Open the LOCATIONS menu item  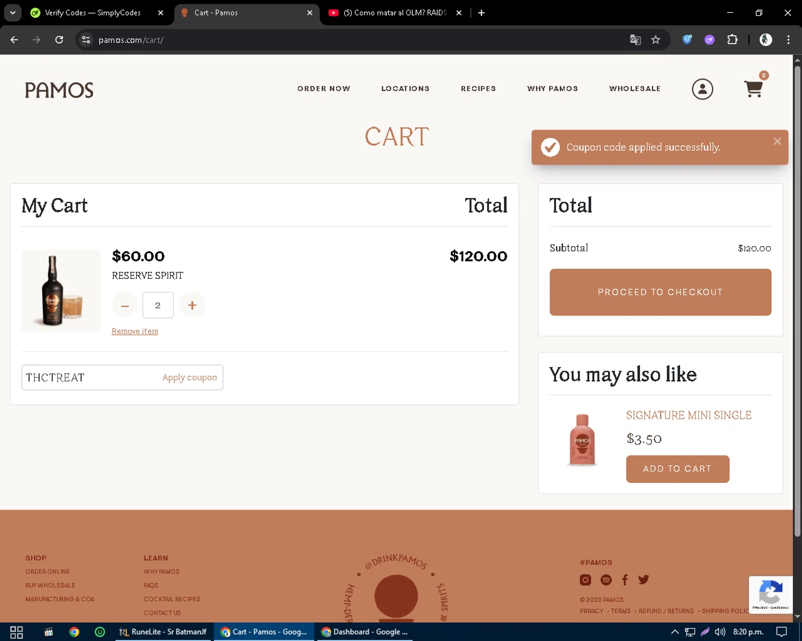point(405,89)
